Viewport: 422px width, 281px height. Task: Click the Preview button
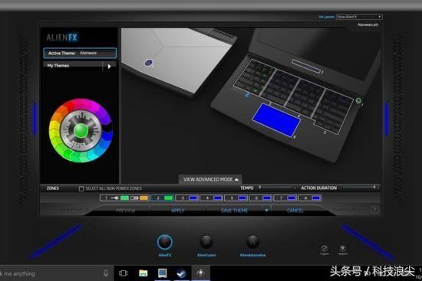pyautogui.click(x=125, y=211)
